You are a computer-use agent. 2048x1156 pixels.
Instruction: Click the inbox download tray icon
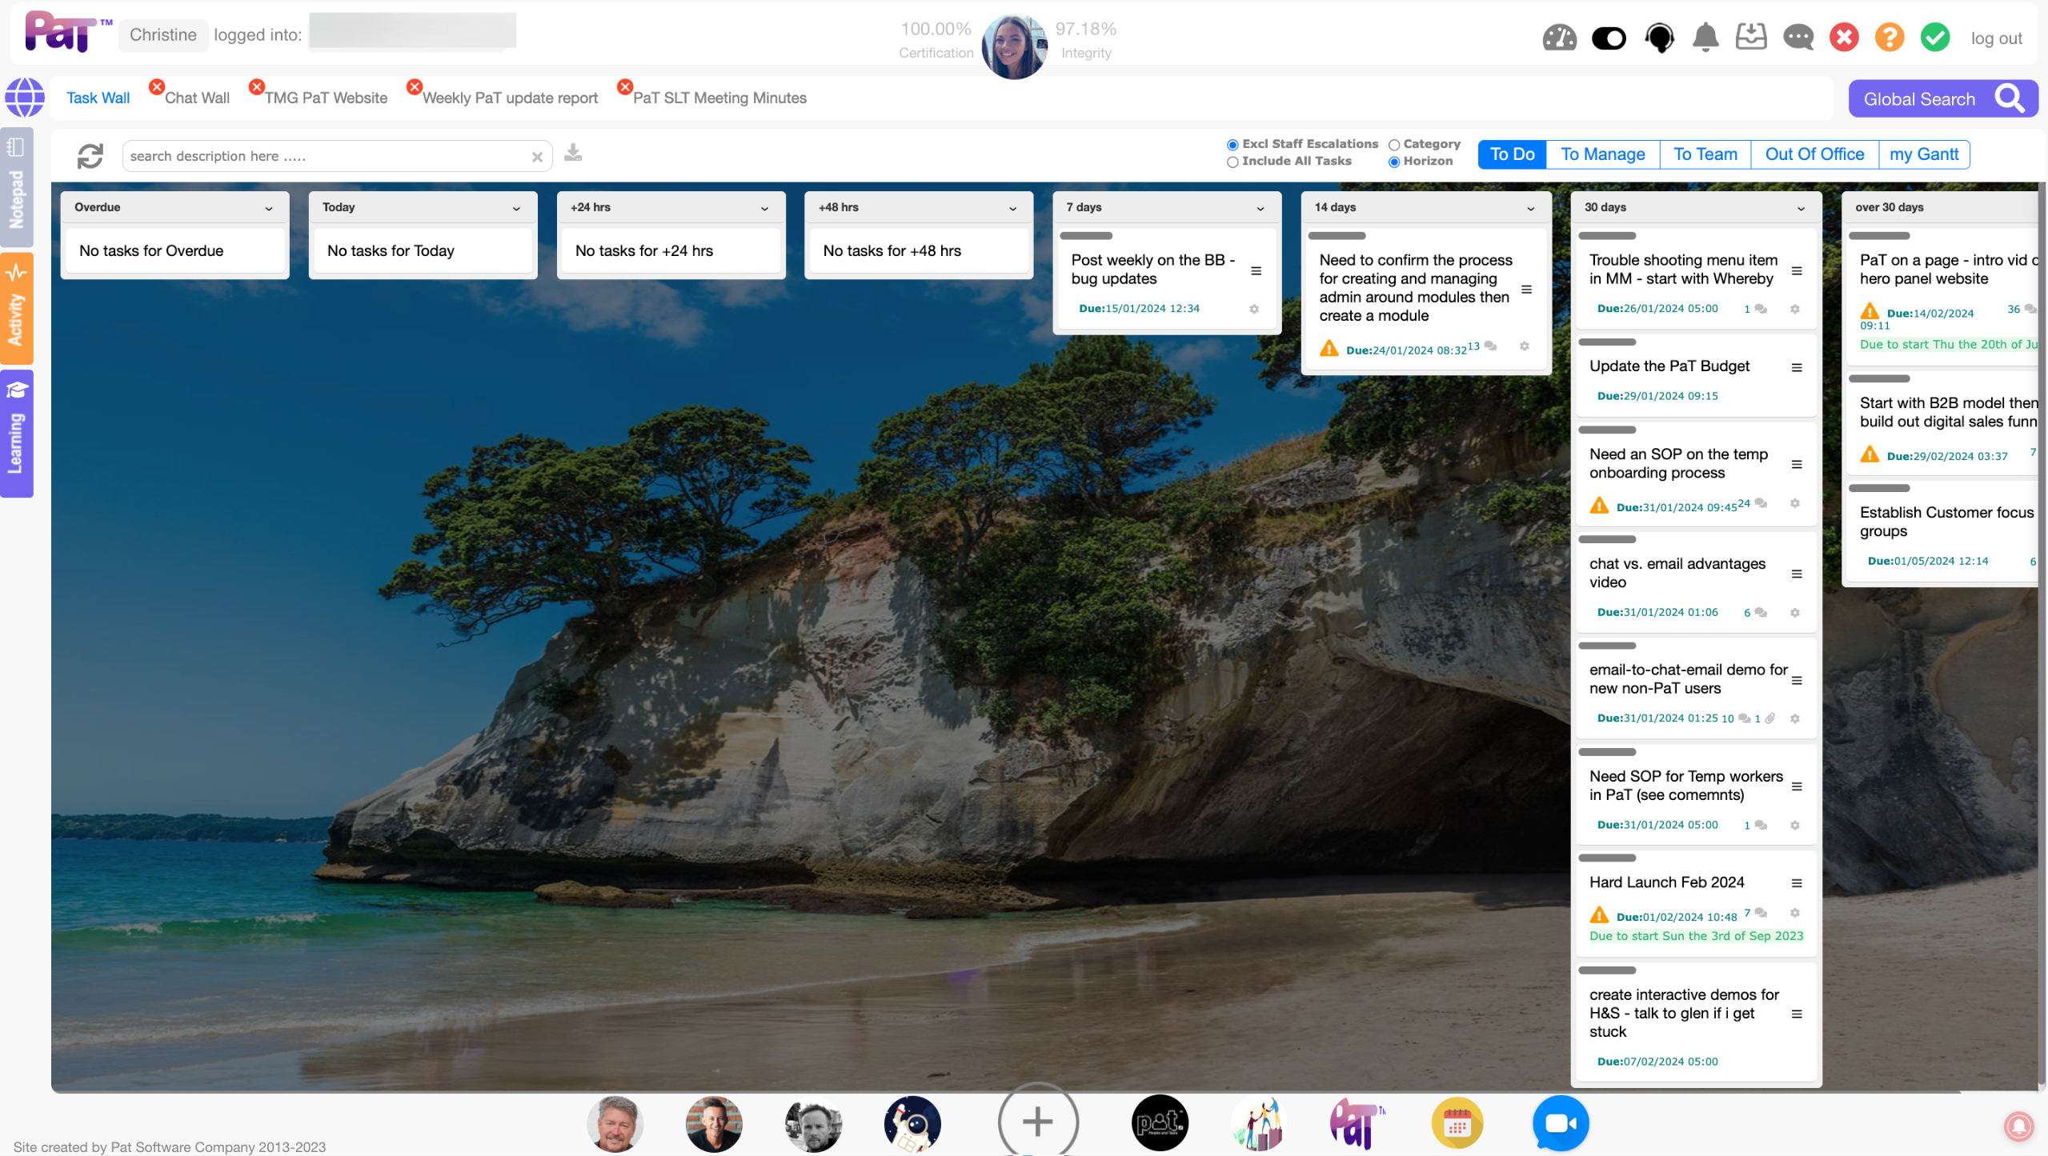(x=1751, y=38)
